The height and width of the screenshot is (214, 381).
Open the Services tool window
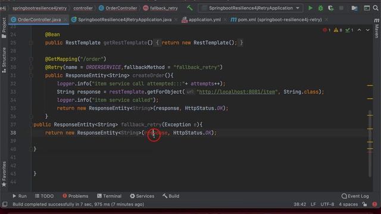pyautogui.click(x=142, y=196)
